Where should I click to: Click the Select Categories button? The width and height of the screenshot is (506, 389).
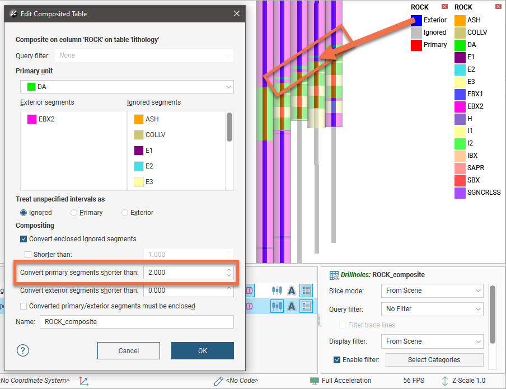click(x=434, y=360)
